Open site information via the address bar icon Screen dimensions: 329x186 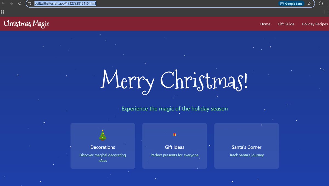click(x=29, y=3)
